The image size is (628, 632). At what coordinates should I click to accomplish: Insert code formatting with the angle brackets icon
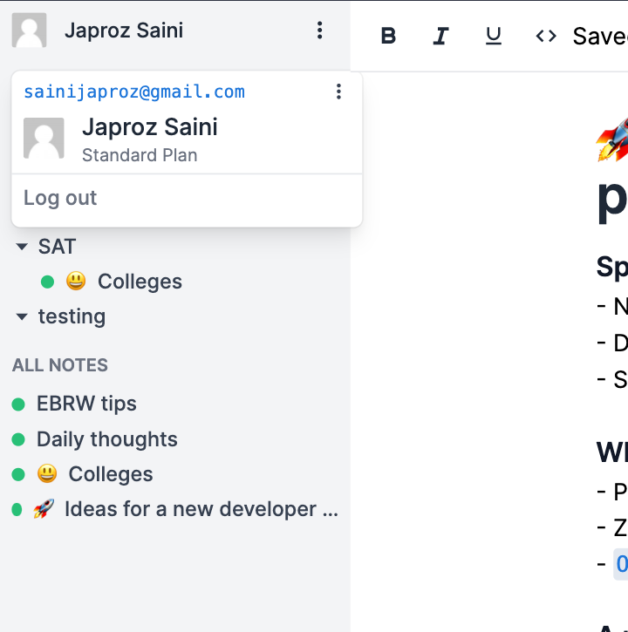click(x=546, y=36)
